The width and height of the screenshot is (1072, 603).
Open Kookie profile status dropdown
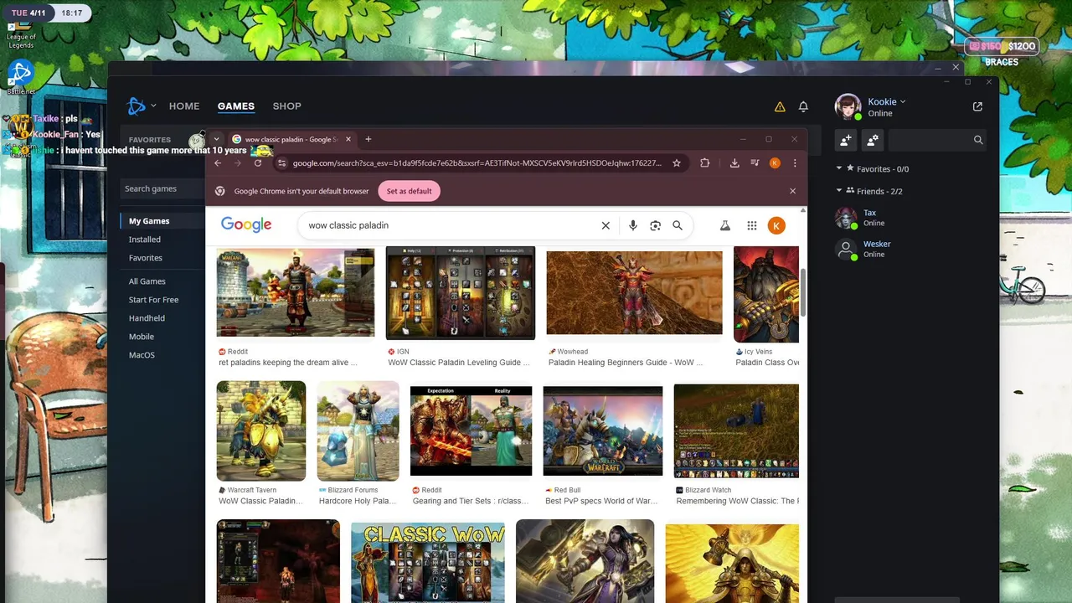pyautogui.click(x=887, y=102)
